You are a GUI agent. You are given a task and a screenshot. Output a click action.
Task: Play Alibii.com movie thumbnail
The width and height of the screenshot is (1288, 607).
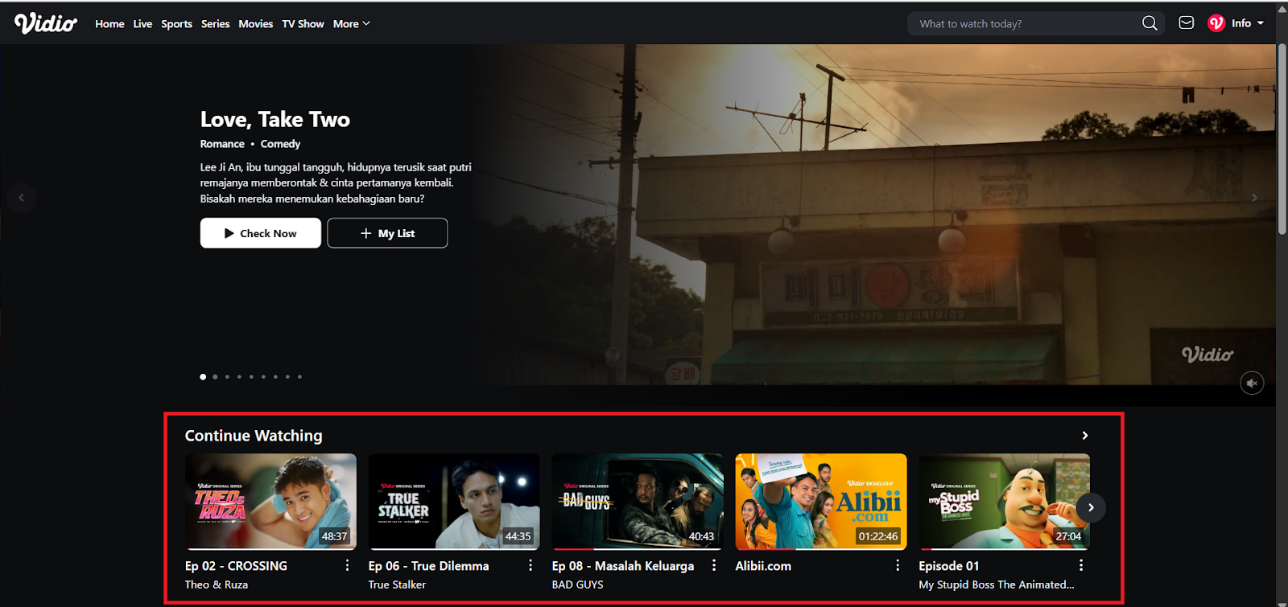pos(821,502)
